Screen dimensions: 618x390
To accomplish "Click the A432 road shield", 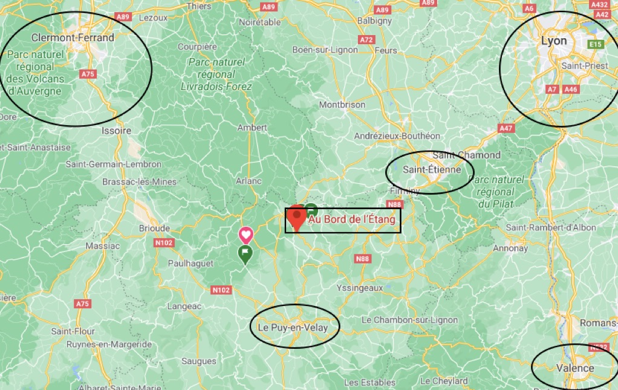I will tap(599, 5).
